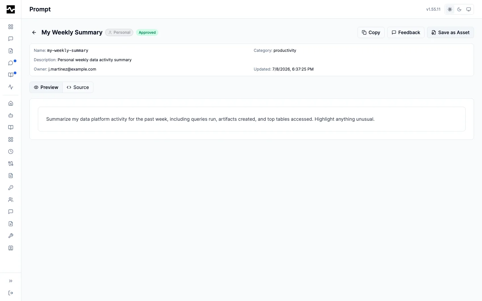
Task: Click the Copy button
Action: (371, 32)
